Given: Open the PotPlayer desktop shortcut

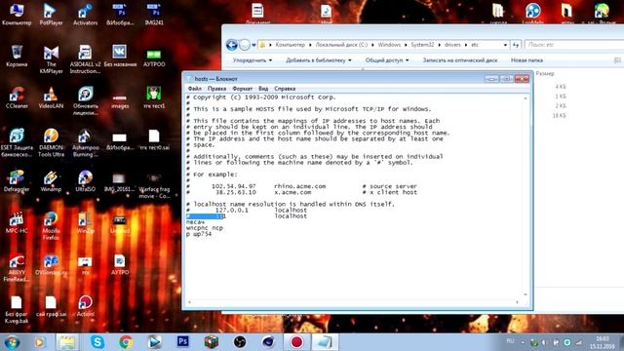Looking at the screenshot, I should [x=51, y=15].
